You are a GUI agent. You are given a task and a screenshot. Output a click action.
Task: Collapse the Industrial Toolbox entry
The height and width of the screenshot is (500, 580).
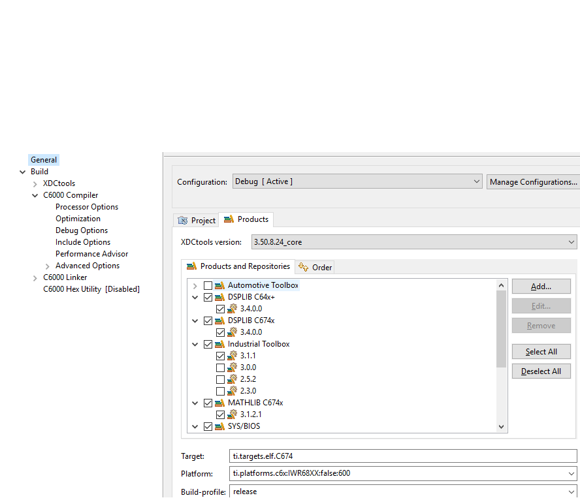(x=195, y=345)
